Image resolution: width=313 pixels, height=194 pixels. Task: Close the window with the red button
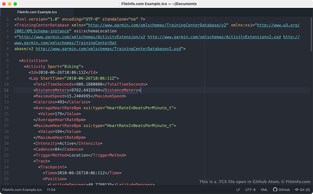click(5, 4)
